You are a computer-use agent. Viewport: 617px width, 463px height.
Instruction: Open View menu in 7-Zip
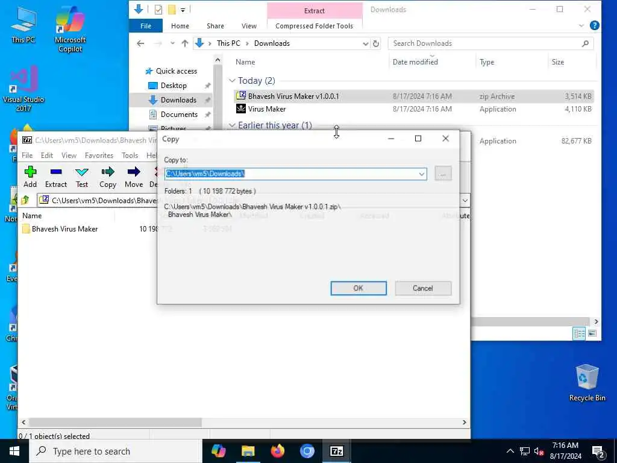tap(69, 156)
